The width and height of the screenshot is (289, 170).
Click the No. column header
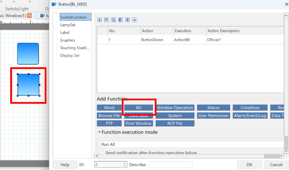pyautogui.click(x=124, y=31)
